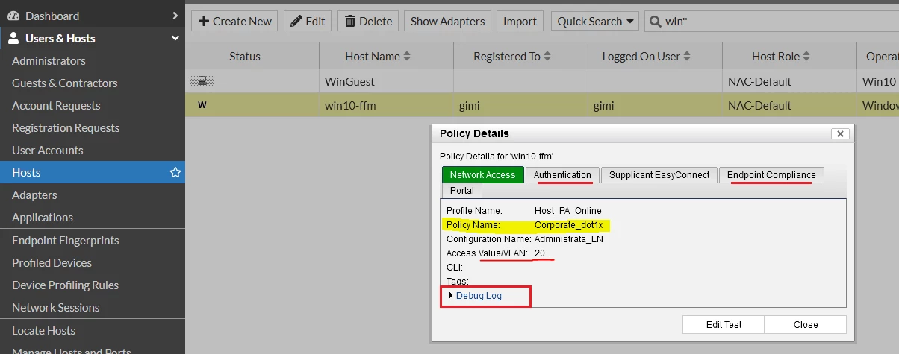Open the Quick Search dropdown
The image size is (899, 354).
pos(595,21)
